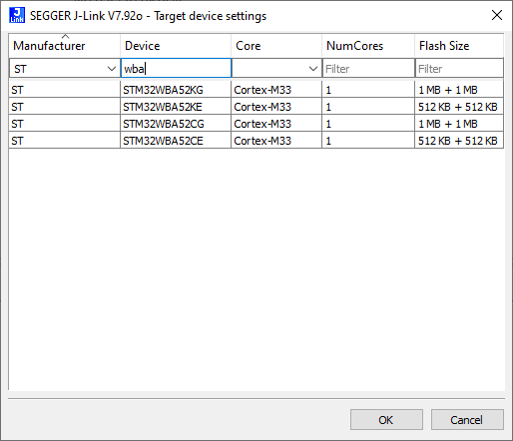The image size is (513, 441).
Task: Click flash size 1 MB + 1 MB for STM32WBA52KG
Action: coord(459,90)
